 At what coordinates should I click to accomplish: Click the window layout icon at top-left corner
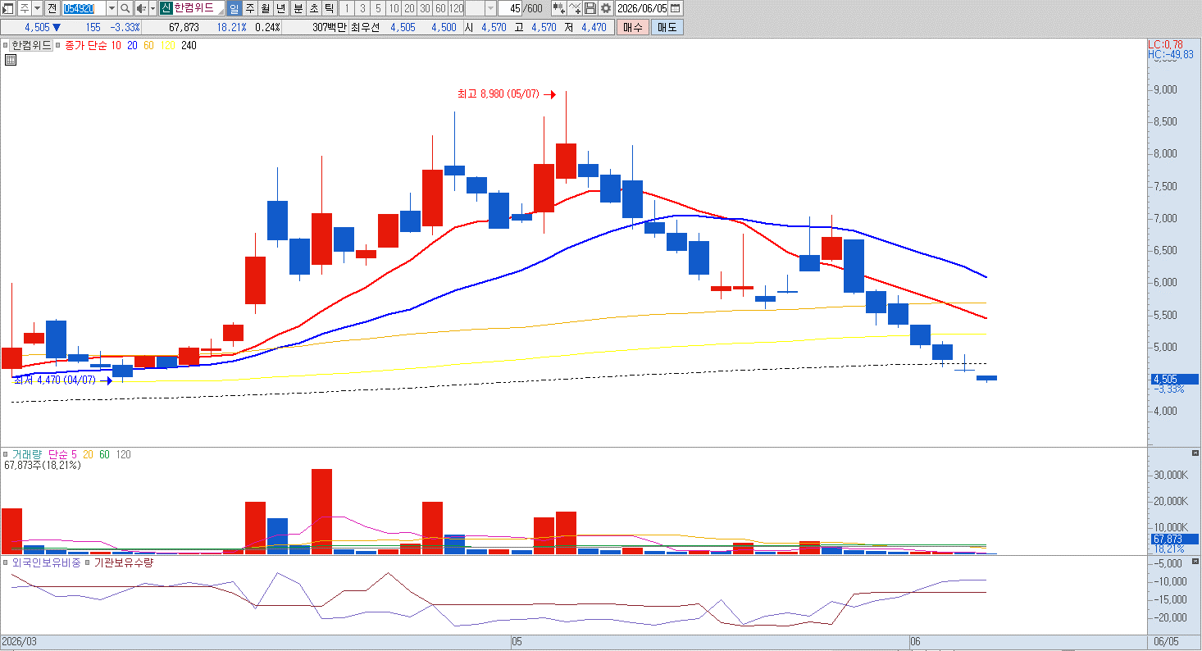click(x=8, y=8)
